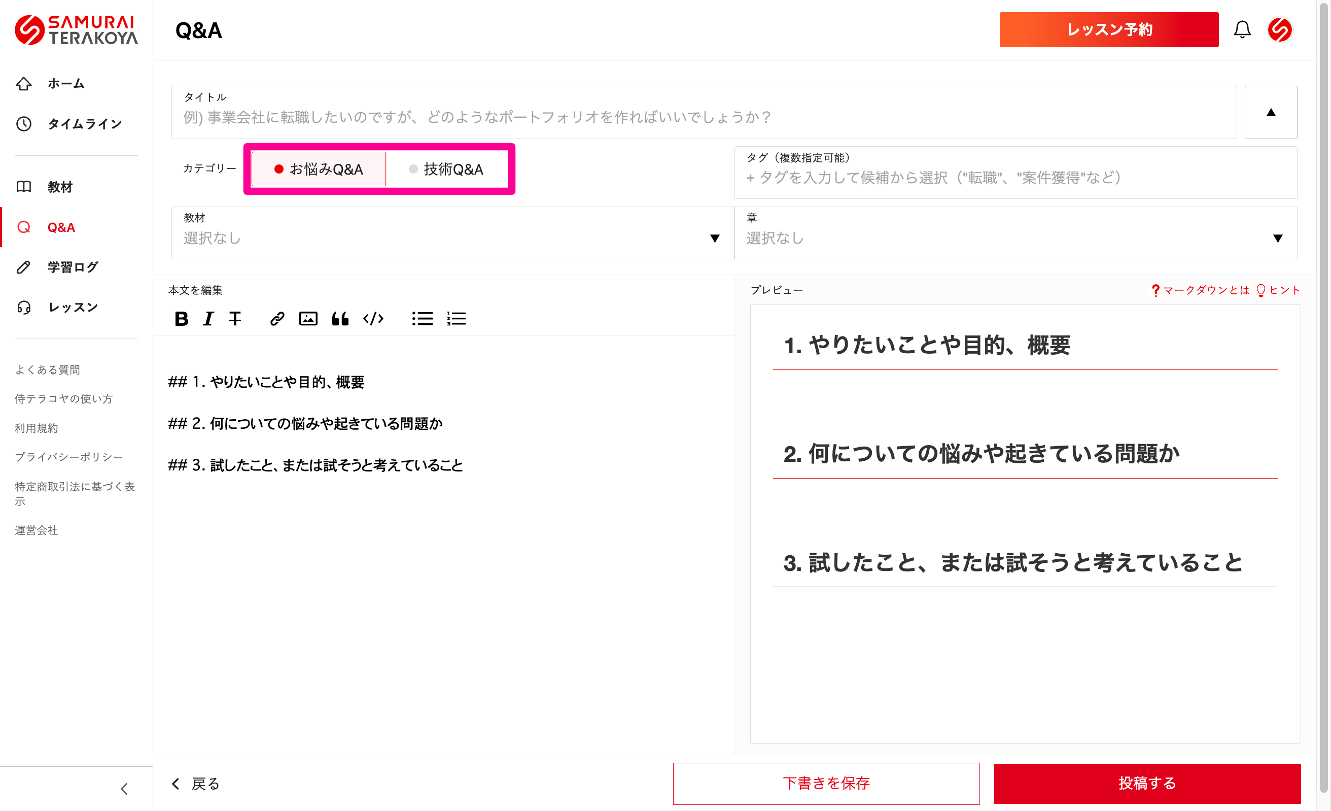This screenshot has height=811, width=1331.
Task: Go to 学習ログ in the sidebar
Action: coord(73,267)
